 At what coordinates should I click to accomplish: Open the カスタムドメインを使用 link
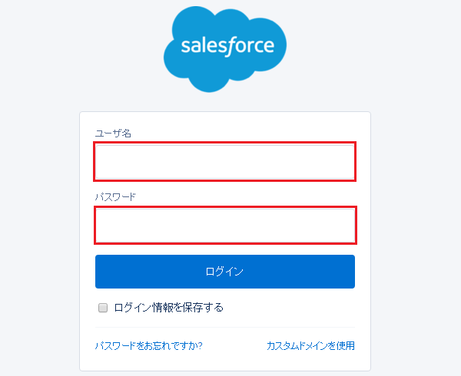(310, 345)
